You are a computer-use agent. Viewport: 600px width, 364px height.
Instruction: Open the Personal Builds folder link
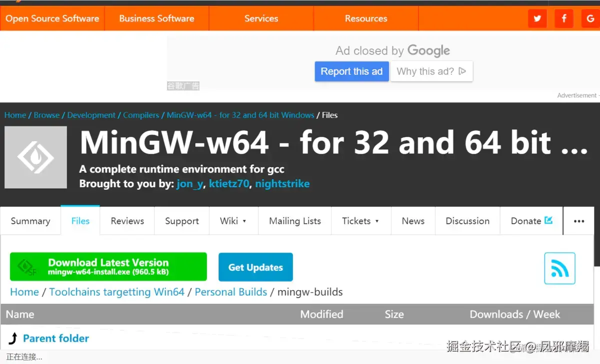pos(231,292)
